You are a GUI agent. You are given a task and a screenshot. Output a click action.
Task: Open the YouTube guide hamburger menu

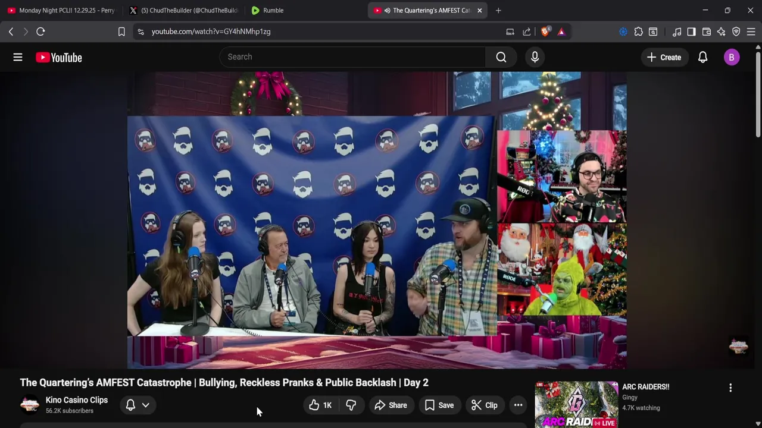pos(18,57)
